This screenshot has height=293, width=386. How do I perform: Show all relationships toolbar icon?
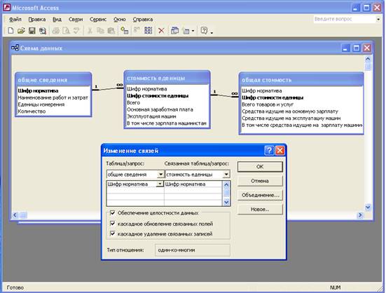coord(149,31)
